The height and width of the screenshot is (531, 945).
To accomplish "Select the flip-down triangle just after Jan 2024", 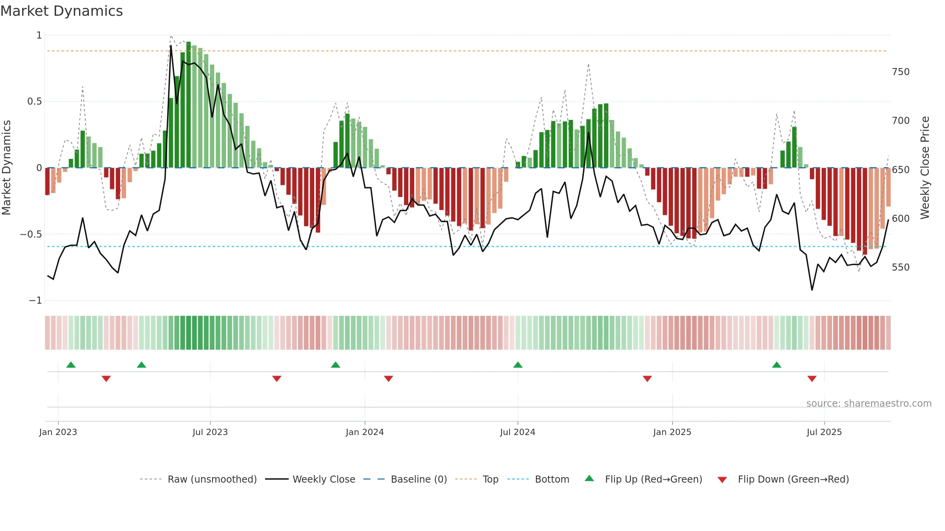I will 389,378.
